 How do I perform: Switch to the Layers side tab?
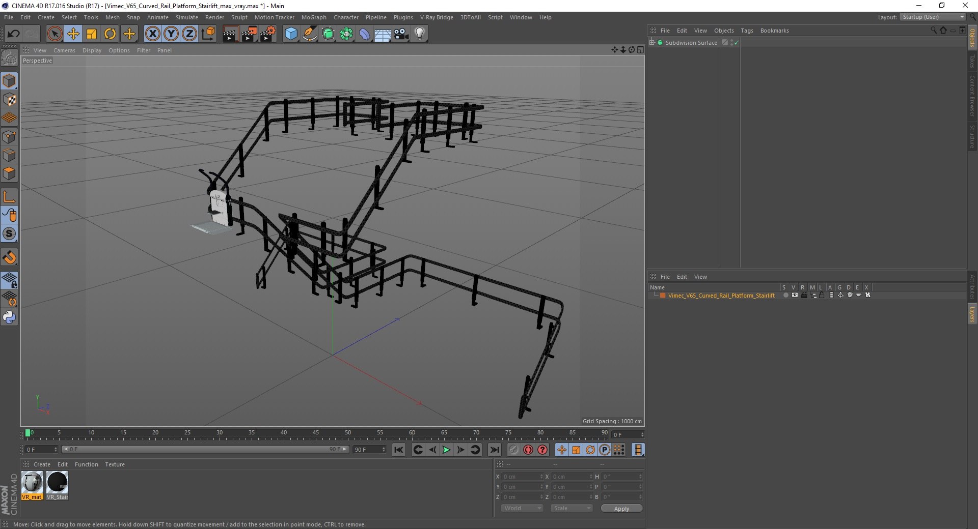[972, 313]
